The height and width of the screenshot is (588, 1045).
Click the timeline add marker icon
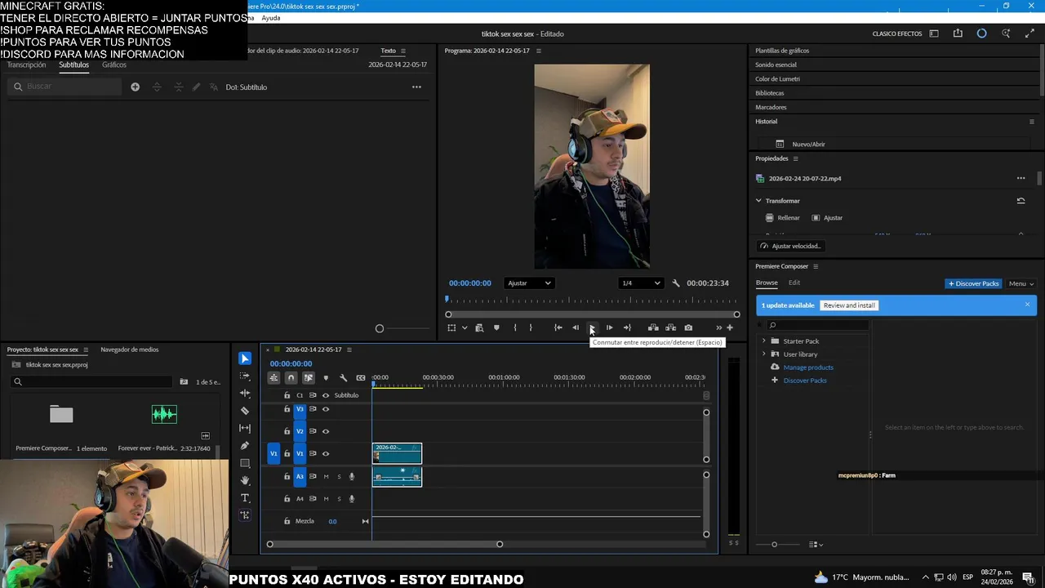326,377
